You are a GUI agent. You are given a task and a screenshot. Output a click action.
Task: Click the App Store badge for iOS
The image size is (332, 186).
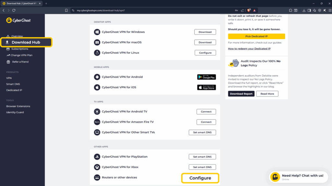(x=207, y=87)
